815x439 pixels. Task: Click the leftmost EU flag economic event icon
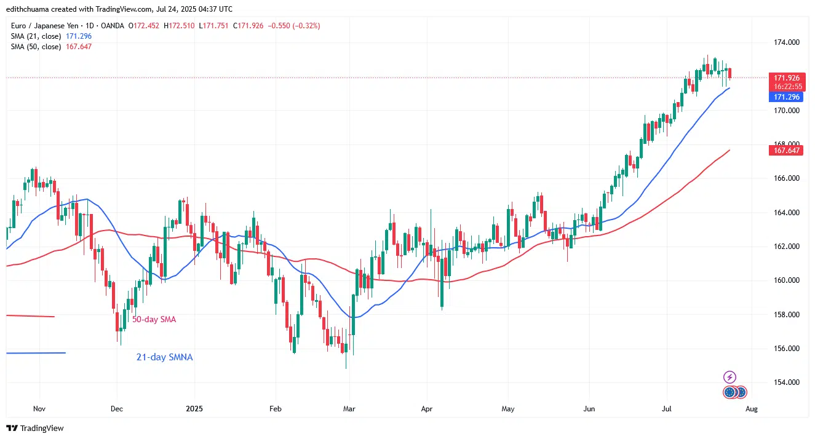(x=730, y=392)
